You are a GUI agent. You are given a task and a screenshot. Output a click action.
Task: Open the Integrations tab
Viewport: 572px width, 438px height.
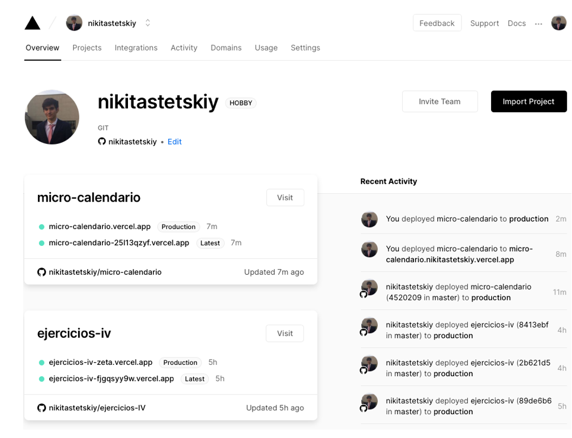136,48
